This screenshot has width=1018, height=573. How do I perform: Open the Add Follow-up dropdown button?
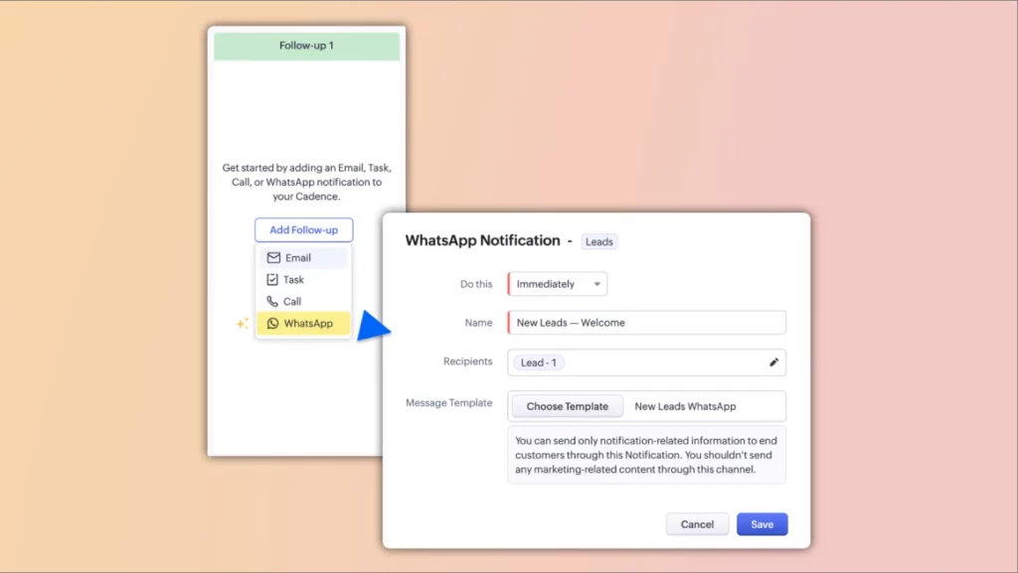pyautogui.click(x=303, y=230)
